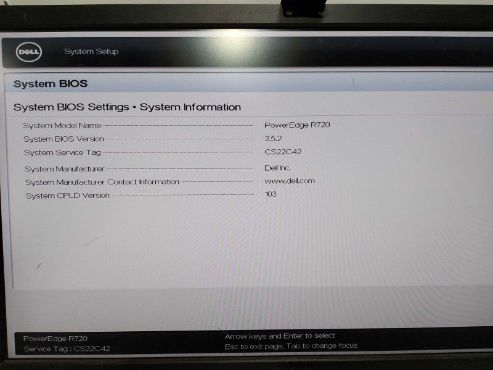Select the System Service Tag label
The width and height of the screenshot is (493, 370).
point(63,152)
